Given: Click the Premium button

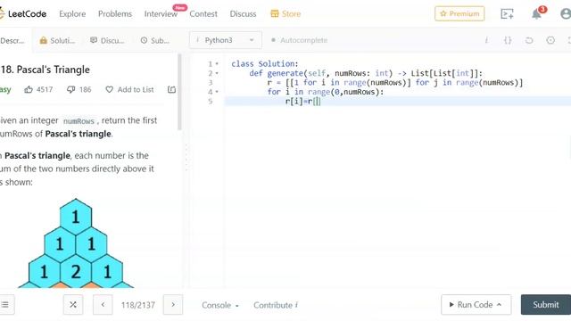Looking at the screenshot, I should tap(459, 13).
